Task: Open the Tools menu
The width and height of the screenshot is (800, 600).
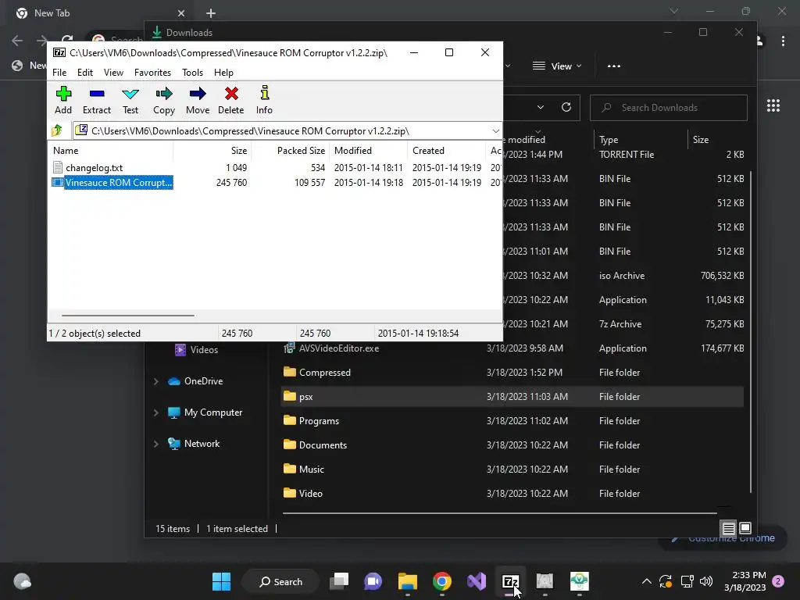Action: click(x=192, y=73)
